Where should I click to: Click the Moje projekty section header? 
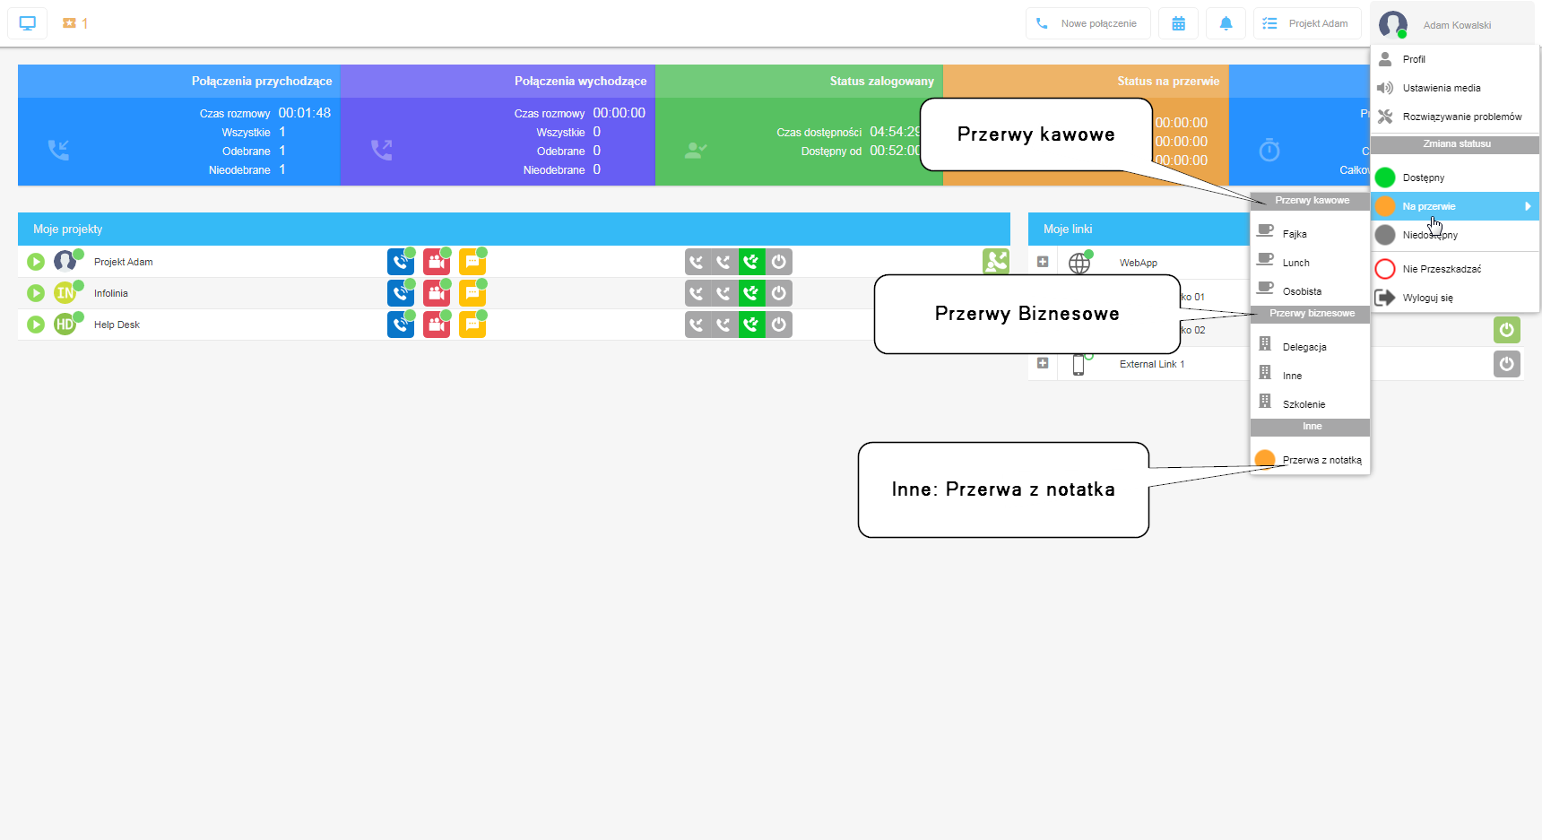pos(514,229)
